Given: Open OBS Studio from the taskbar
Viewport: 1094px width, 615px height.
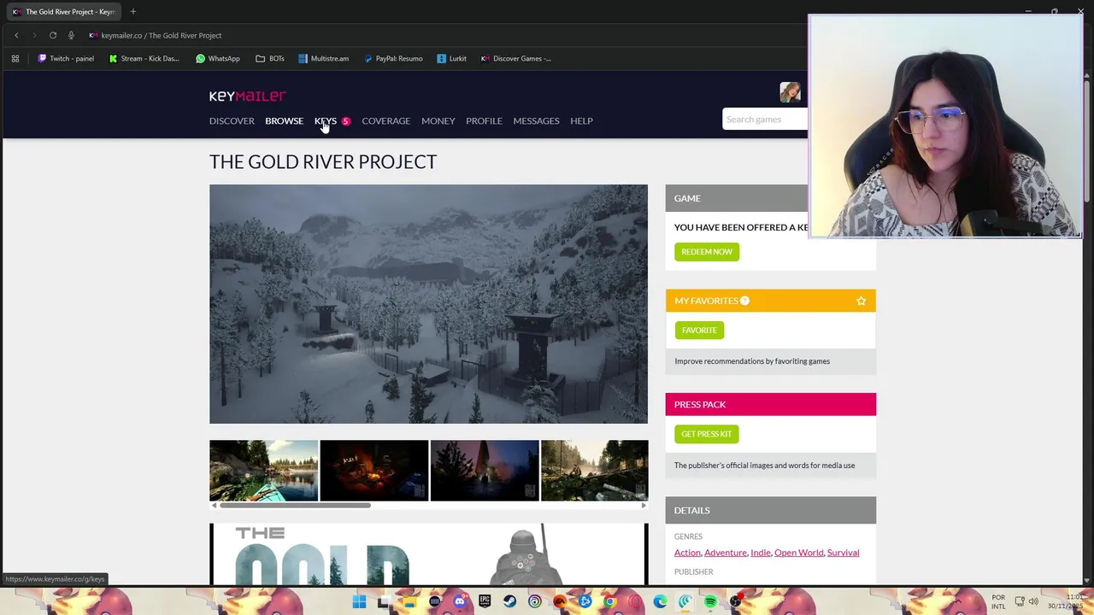Looking at the screenshot, I should (735, 602).
